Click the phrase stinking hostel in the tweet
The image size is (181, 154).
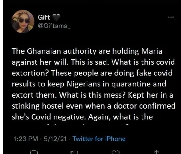click(38, 106)
